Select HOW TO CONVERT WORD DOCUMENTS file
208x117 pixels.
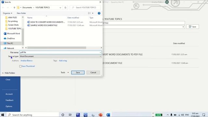pyautogui.click(x=46, y=22)
